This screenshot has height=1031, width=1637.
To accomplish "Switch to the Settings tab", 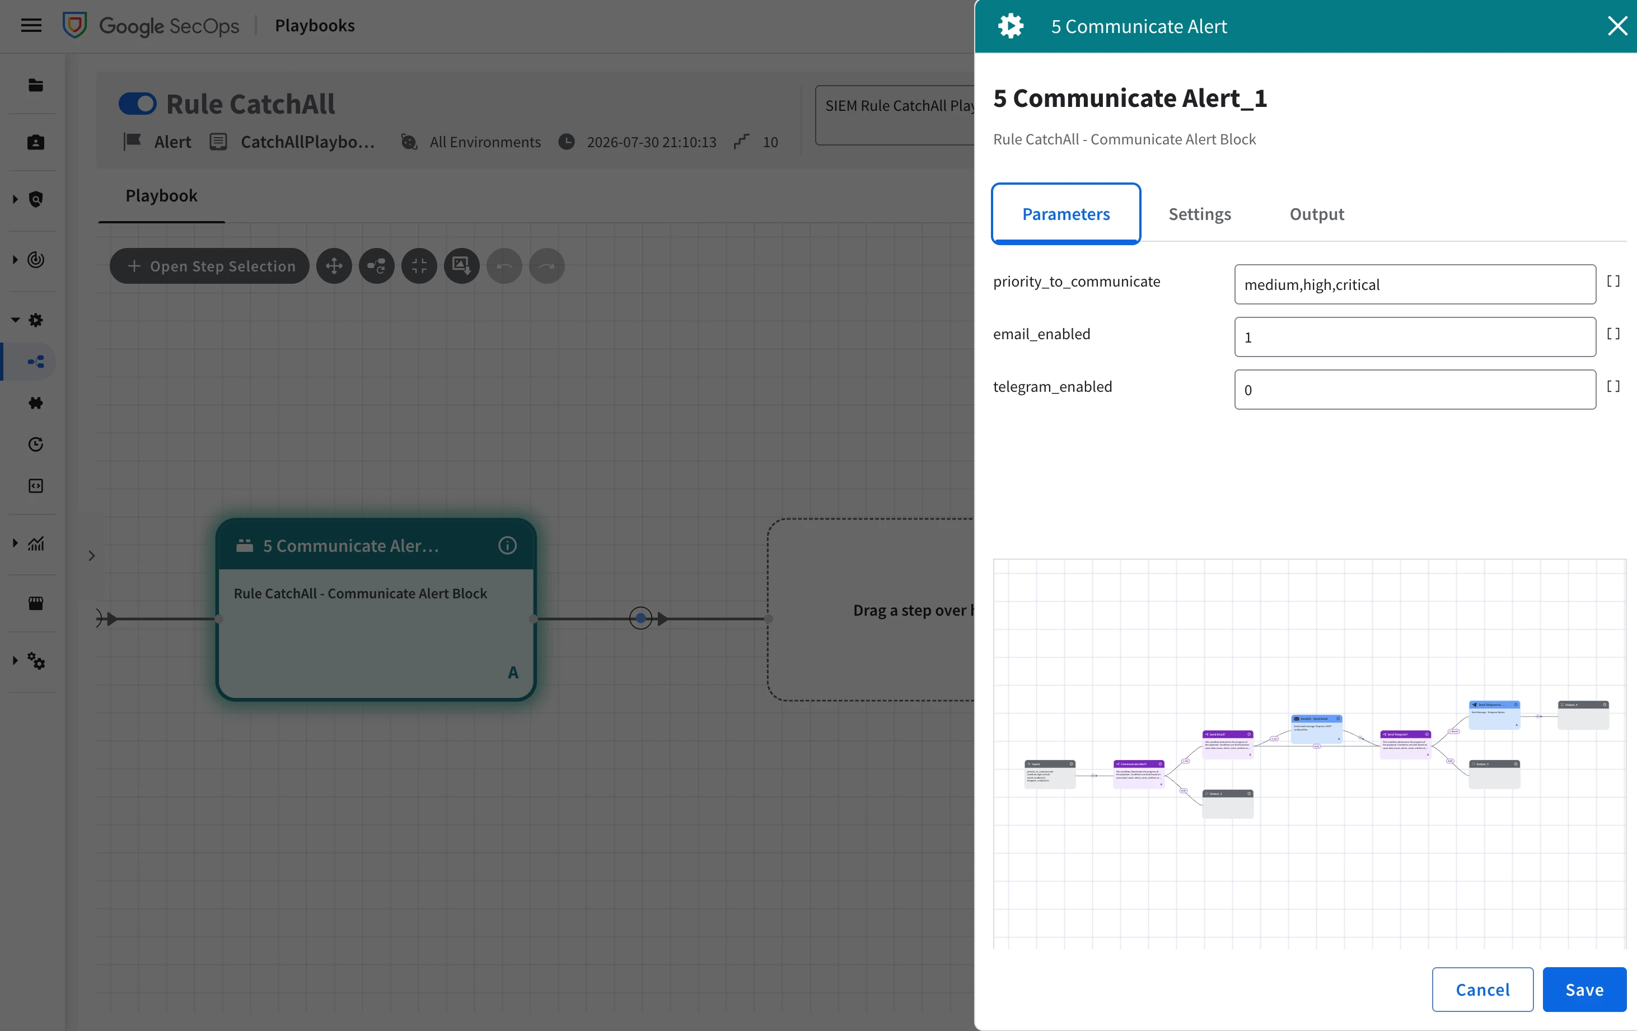I will (1199, 214).
